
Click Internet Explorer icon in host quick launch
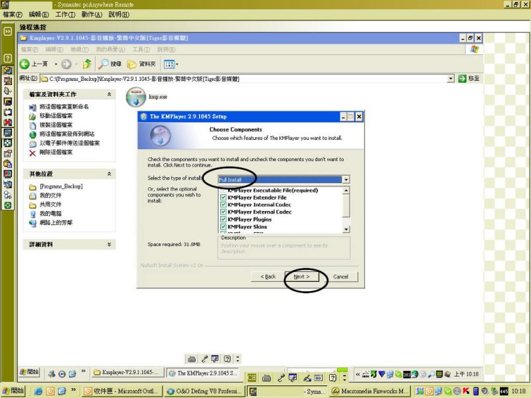point(38,391)
